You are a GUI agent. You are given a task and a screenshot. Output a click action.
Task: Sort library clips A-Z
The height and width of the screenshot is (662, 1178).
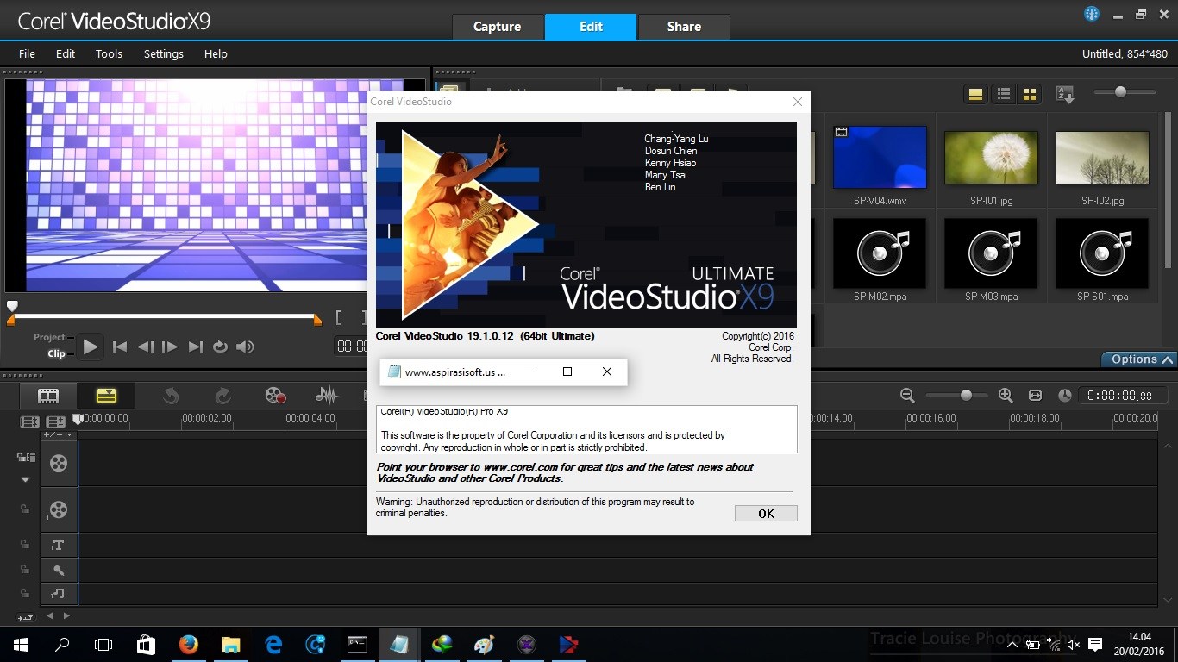(1065, 94)
